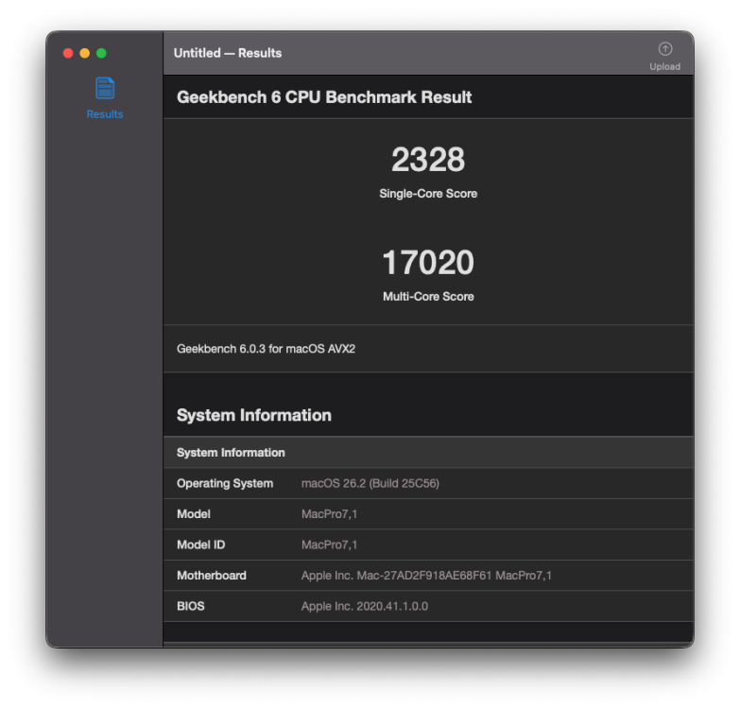Click the 'Model ID' row label
The height and width of the screenshot is (709, 740).
(x=200, y=545)
